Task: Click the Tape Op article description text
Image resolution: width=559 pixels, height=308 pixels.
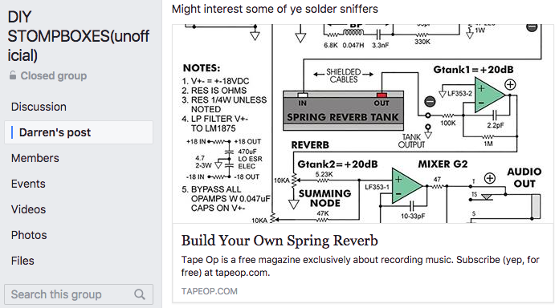Action: pyautogui.click(x=360, y=266)
